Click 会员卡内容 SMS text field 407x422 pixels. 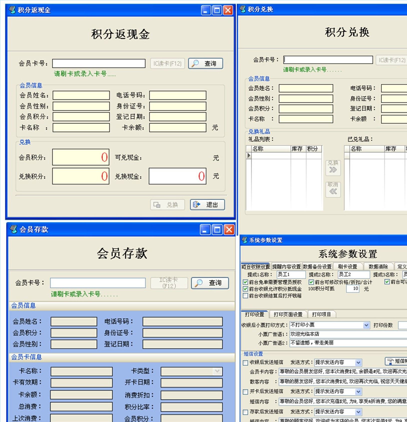click(343, 372)
